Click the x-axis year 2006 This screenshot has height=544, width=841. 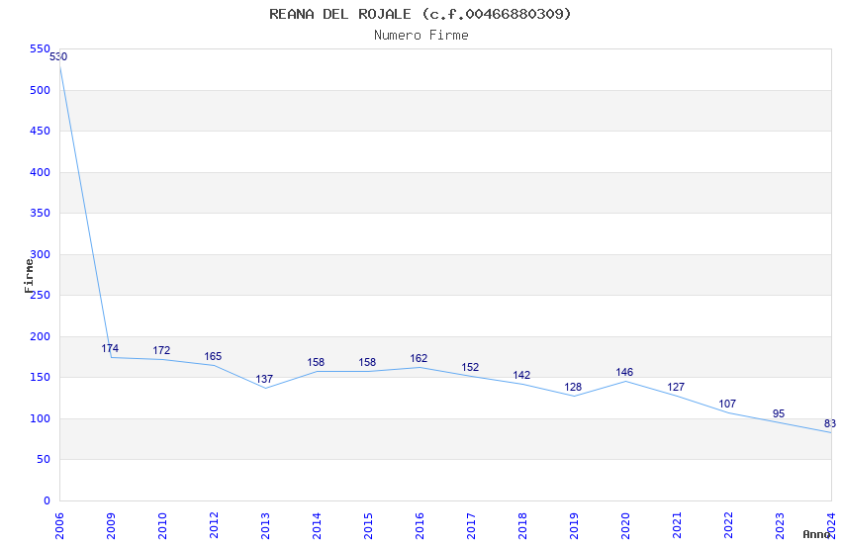pyautogui.click(x=59, y=526)
